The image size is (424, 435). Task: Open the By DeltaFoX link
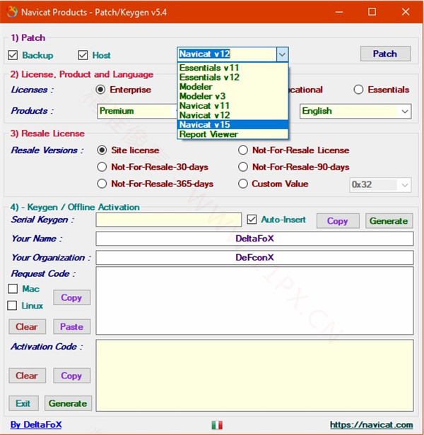pos(36,424)
